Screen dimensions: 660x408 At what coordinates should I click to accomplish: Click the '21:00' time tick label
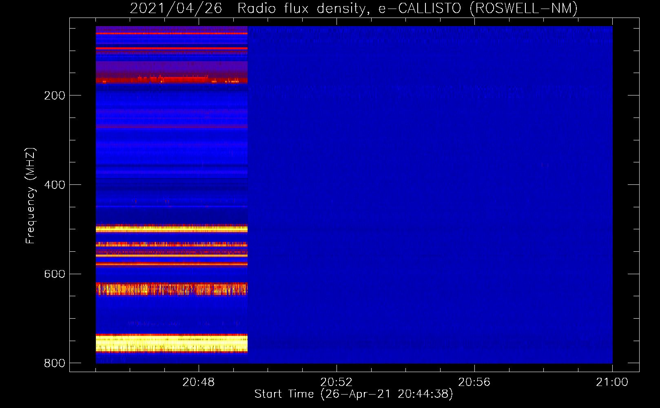612,382
